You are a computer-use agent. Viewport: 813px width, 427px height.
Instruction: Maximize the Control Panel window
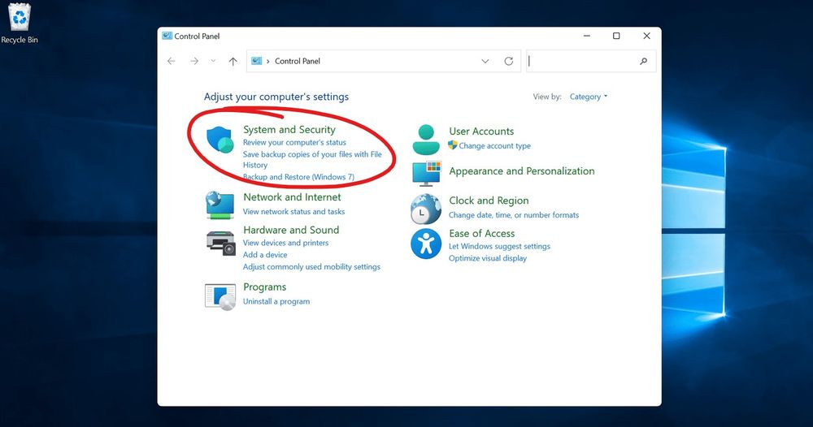(616, 36)
